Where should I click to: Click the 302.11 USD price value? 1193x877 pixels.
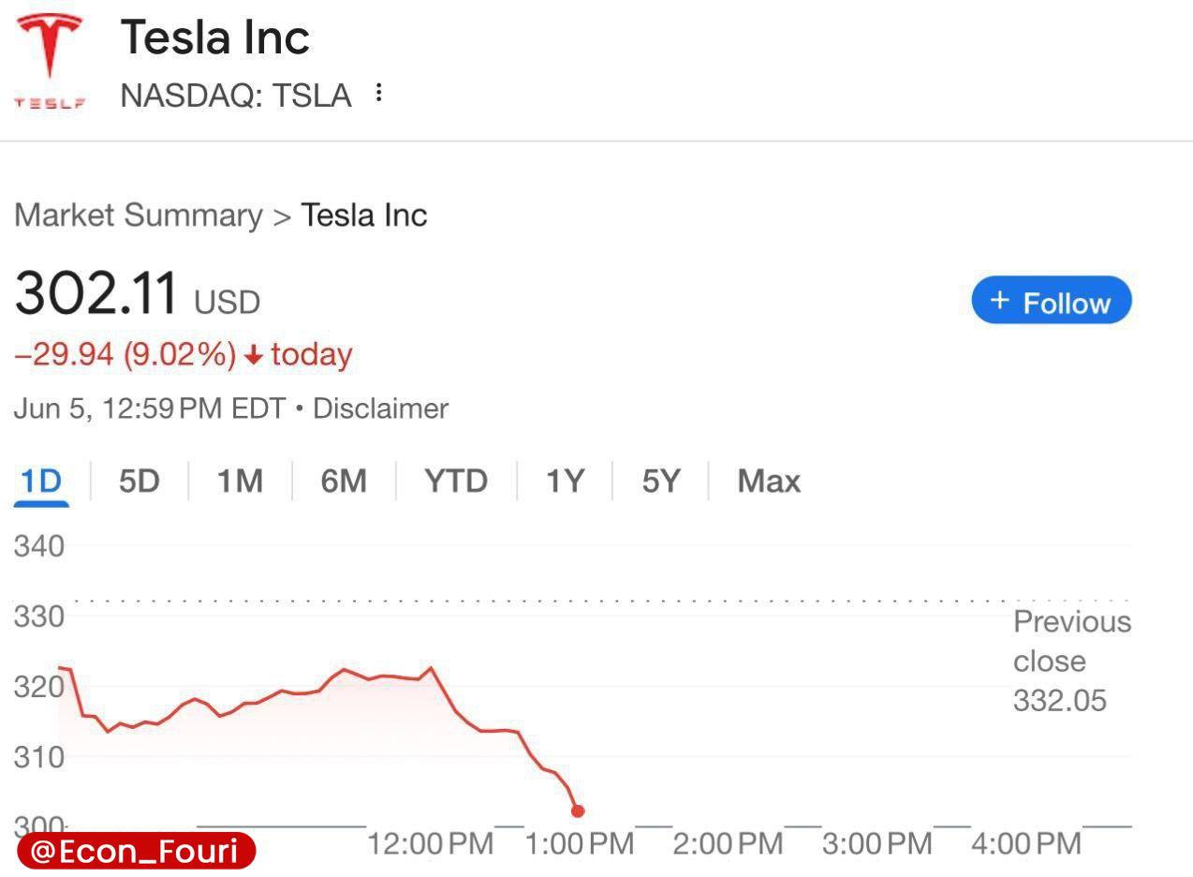point(96,293)
